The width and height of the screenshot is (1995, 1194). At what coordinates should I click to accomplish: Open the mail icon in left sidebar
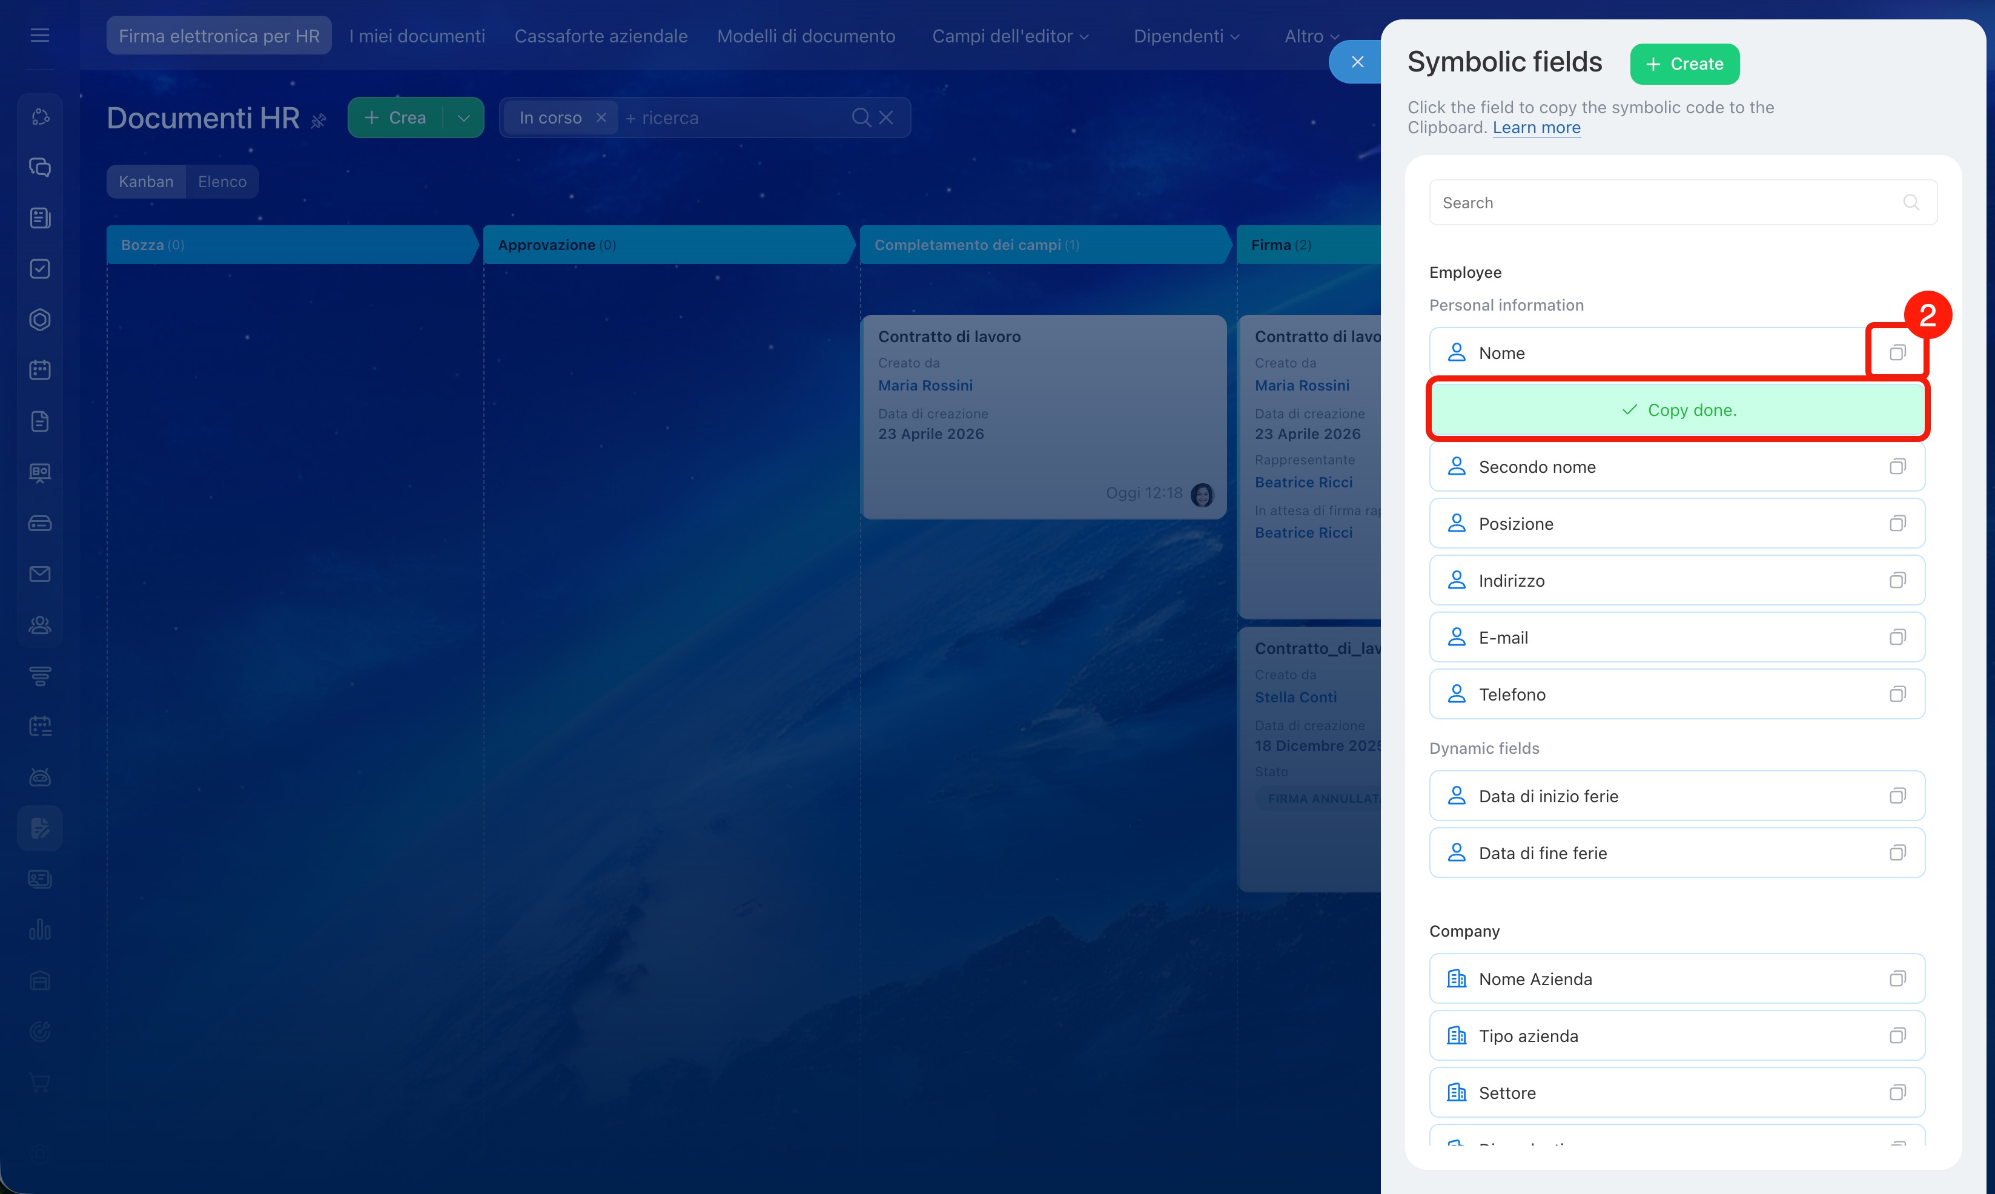pyautogui.click(x=39, y=573)
